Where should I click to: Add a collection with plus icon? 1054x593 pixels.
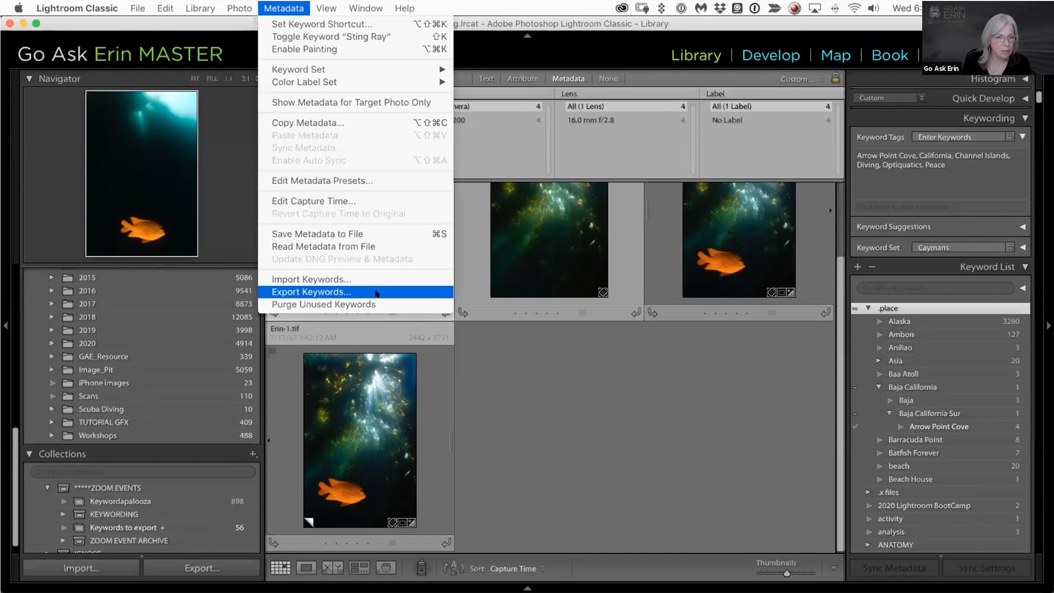click(x=253, y=454)
